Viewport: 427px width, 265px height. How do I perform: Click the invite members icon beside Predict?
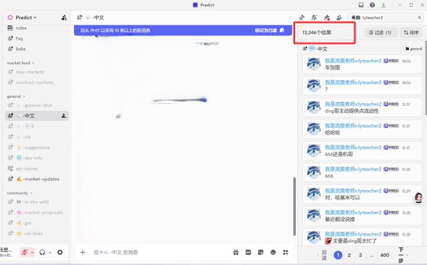pos(64,18)
